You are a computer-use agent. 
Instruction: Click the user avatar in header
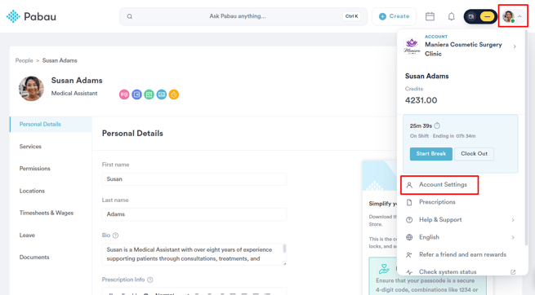[508, 16]
